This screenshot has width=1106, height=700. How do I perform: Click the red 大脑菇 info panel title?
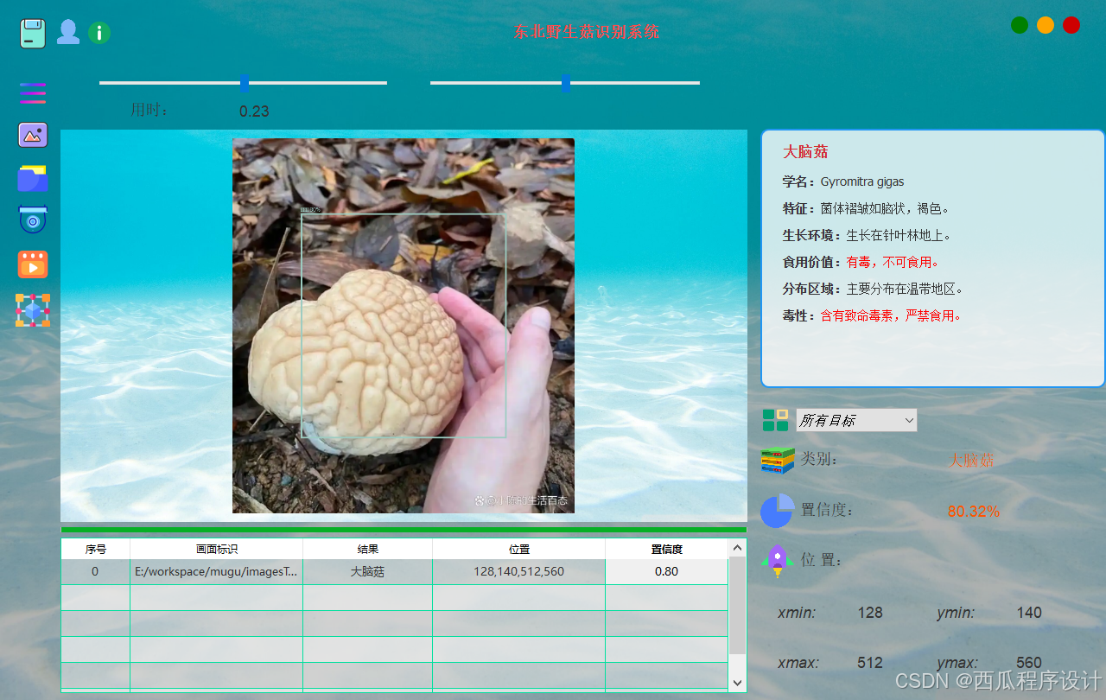[805, 152]
